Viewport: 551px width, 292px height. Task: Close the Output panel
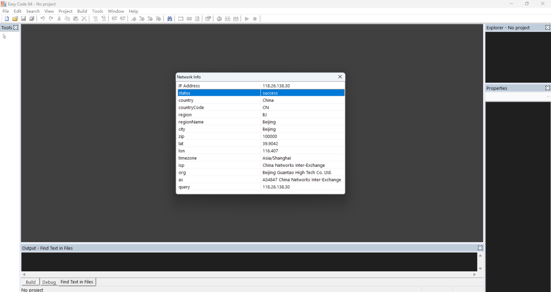[x=480, y=248]
